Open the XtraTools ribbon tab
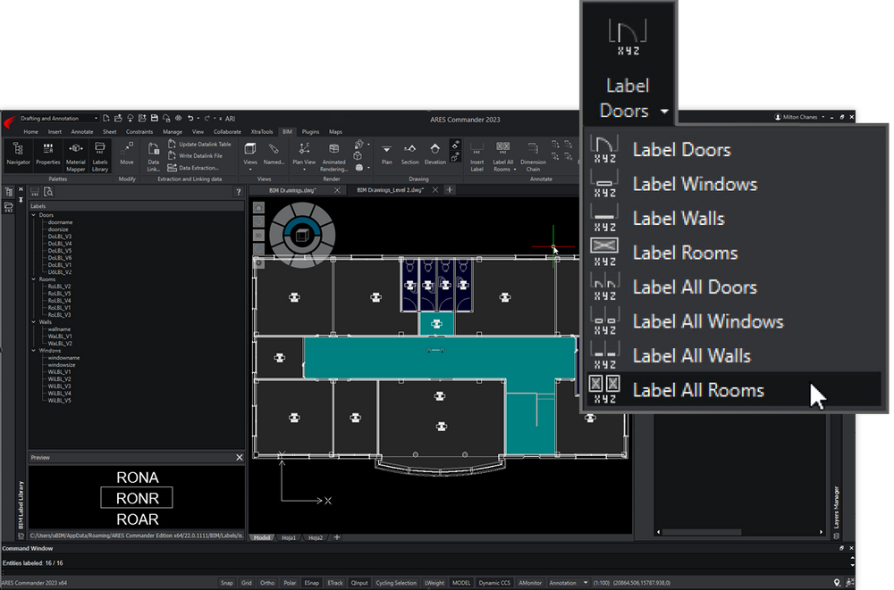Viewport: 894px width, 590px height. (262, 131)
